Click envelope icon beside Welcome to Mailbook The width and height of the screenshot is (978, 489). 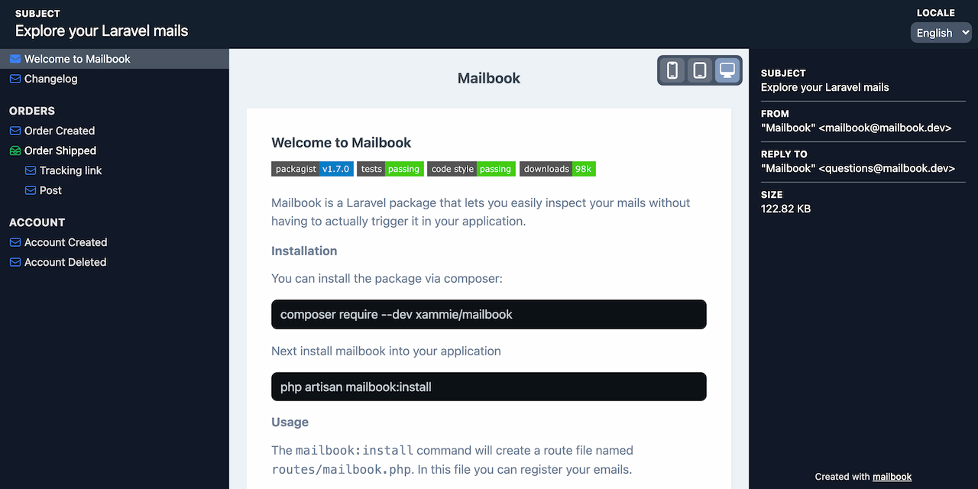[15, 59]
